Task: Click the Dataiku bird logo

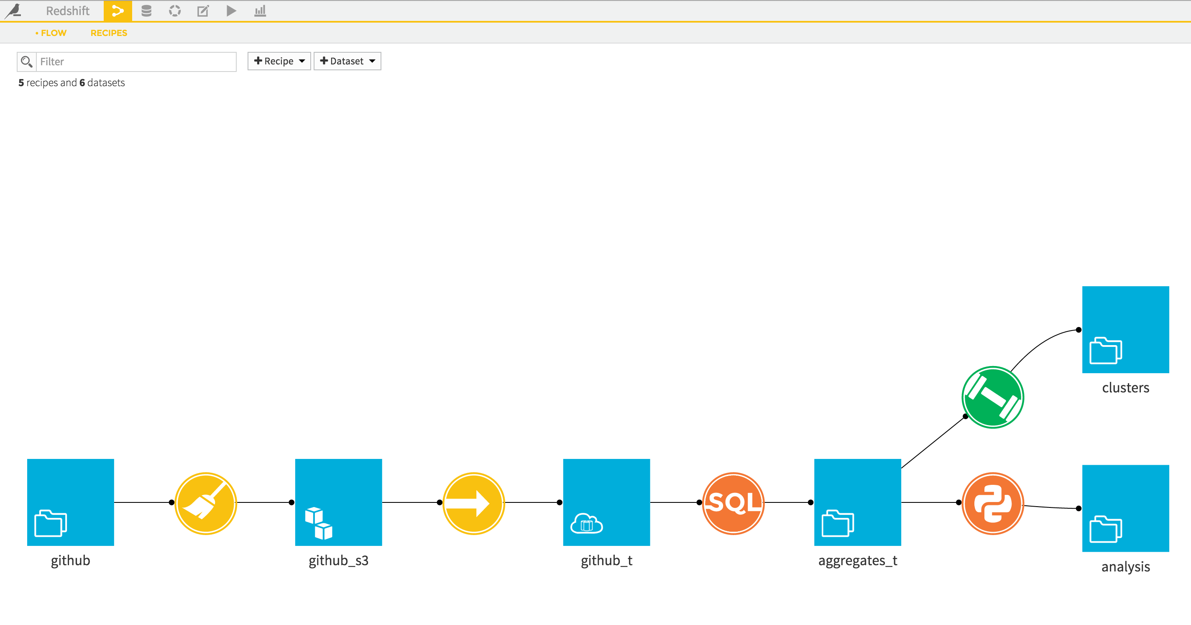Action: pos(14,10)
